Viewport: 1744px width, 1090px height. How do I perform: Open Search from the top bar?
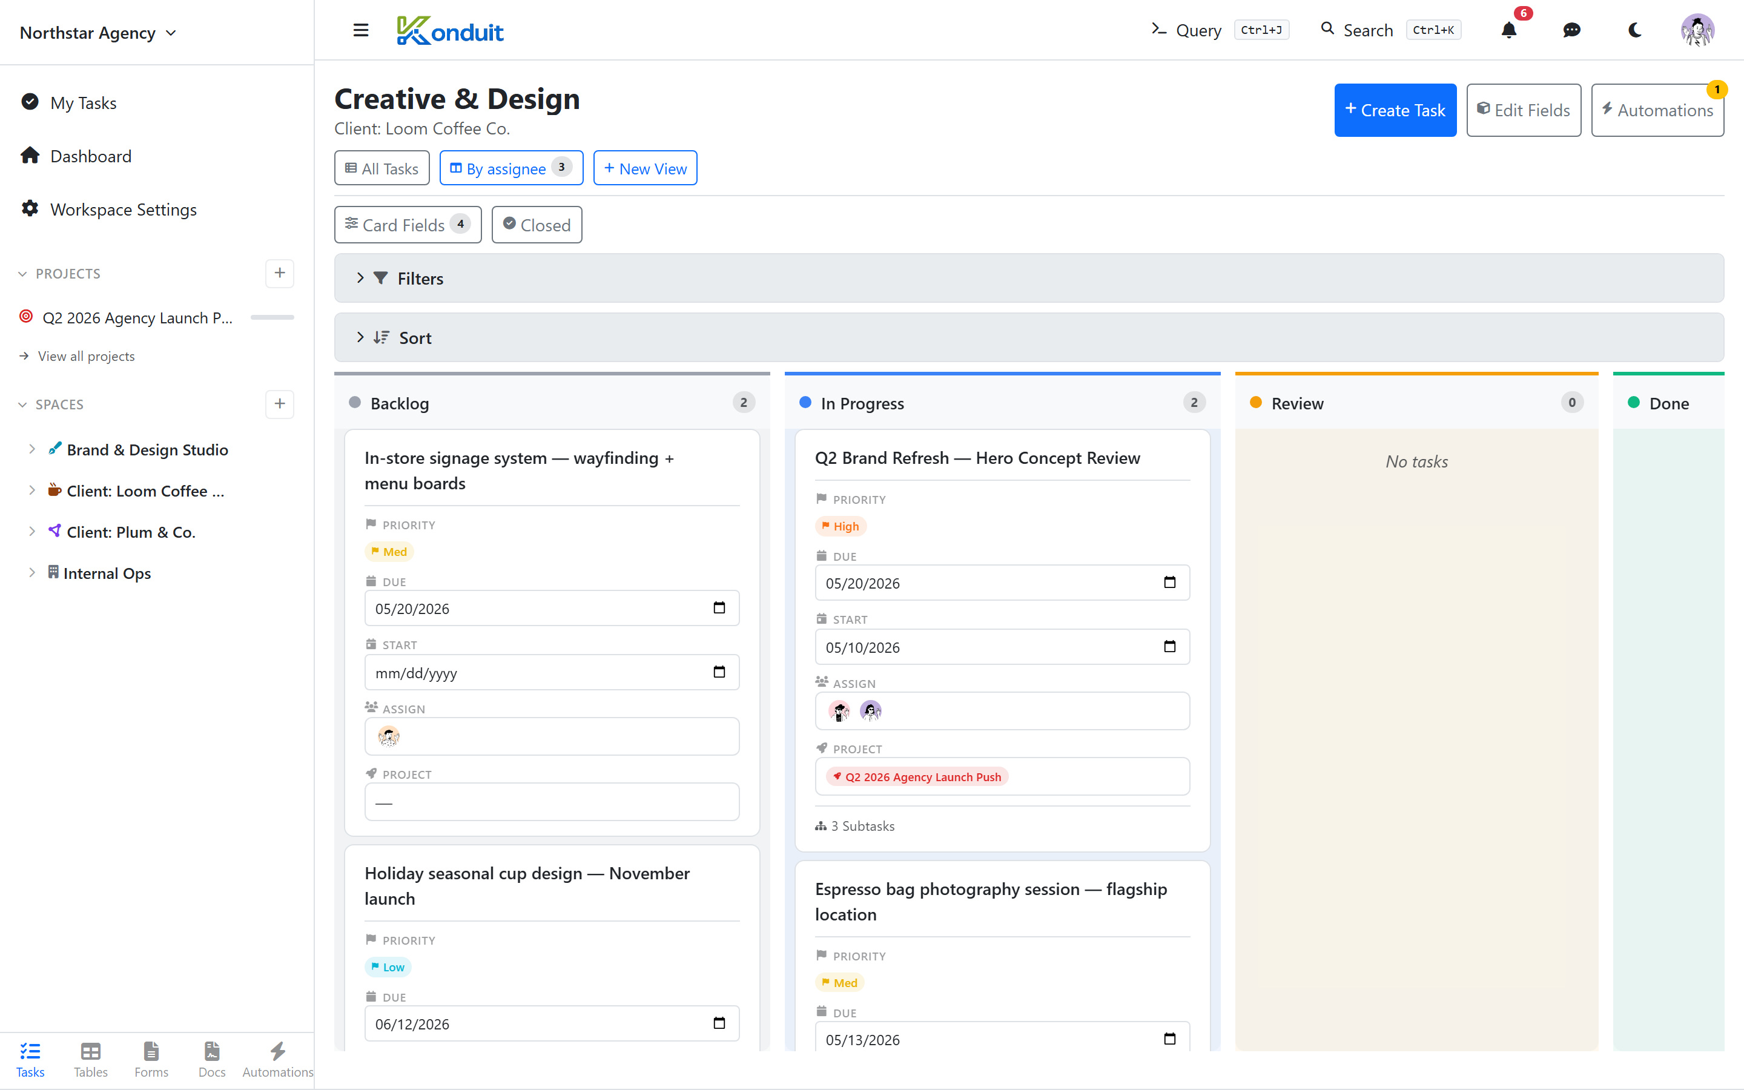(x=1390, y=30)
